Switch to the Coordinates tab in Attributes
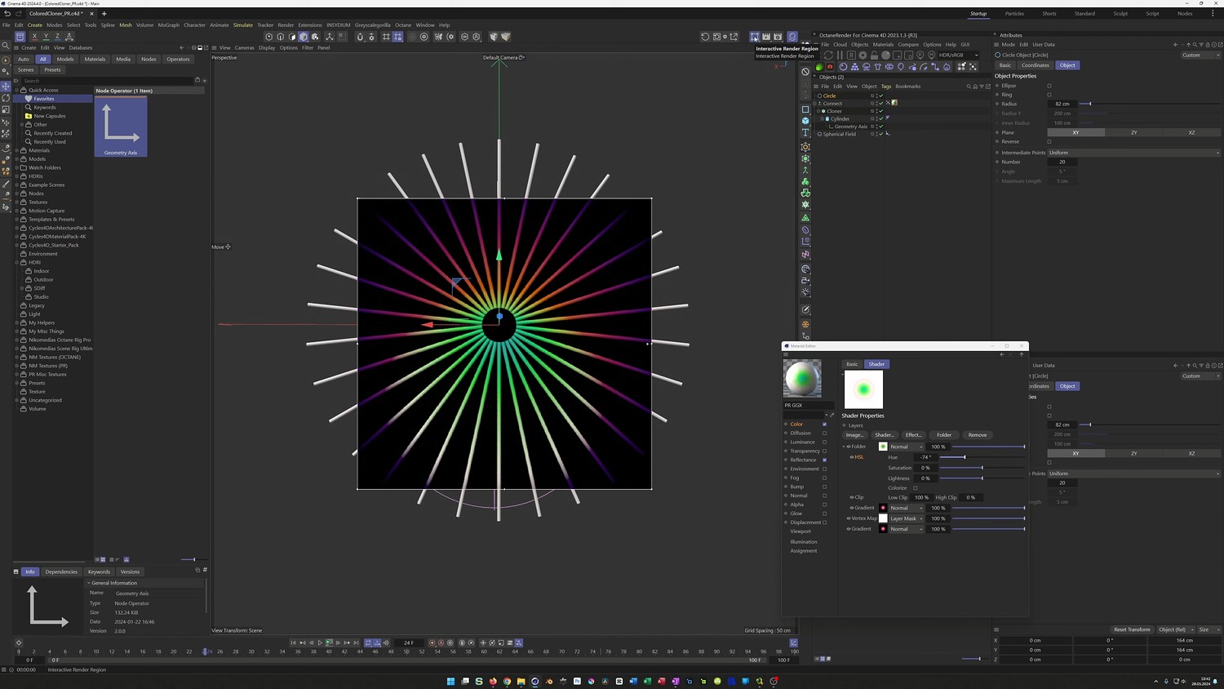The height and width of the screenshot is (689, 1224). point(1036,65)
